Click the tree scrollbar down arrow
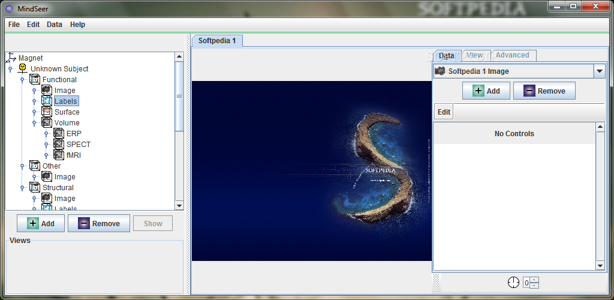Viewport: 614px width, 300px height. (179, 206)
